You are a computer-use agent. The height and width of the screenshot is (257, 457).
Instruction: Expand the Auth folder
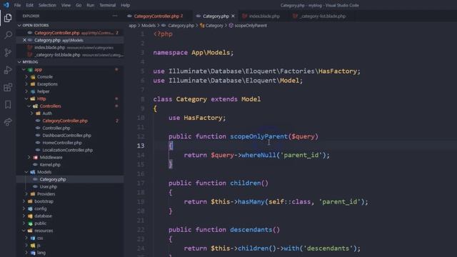tap(31, 114)
